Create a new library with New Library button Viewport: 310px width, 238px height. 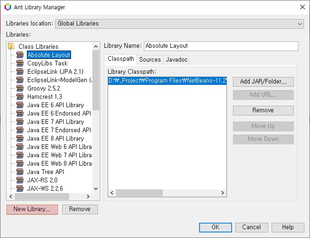click(x=32, y=209)
